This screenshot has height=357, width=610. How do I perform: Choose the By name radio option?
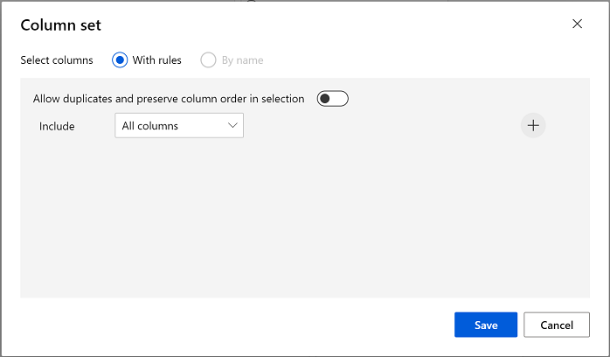coord(208,60)
